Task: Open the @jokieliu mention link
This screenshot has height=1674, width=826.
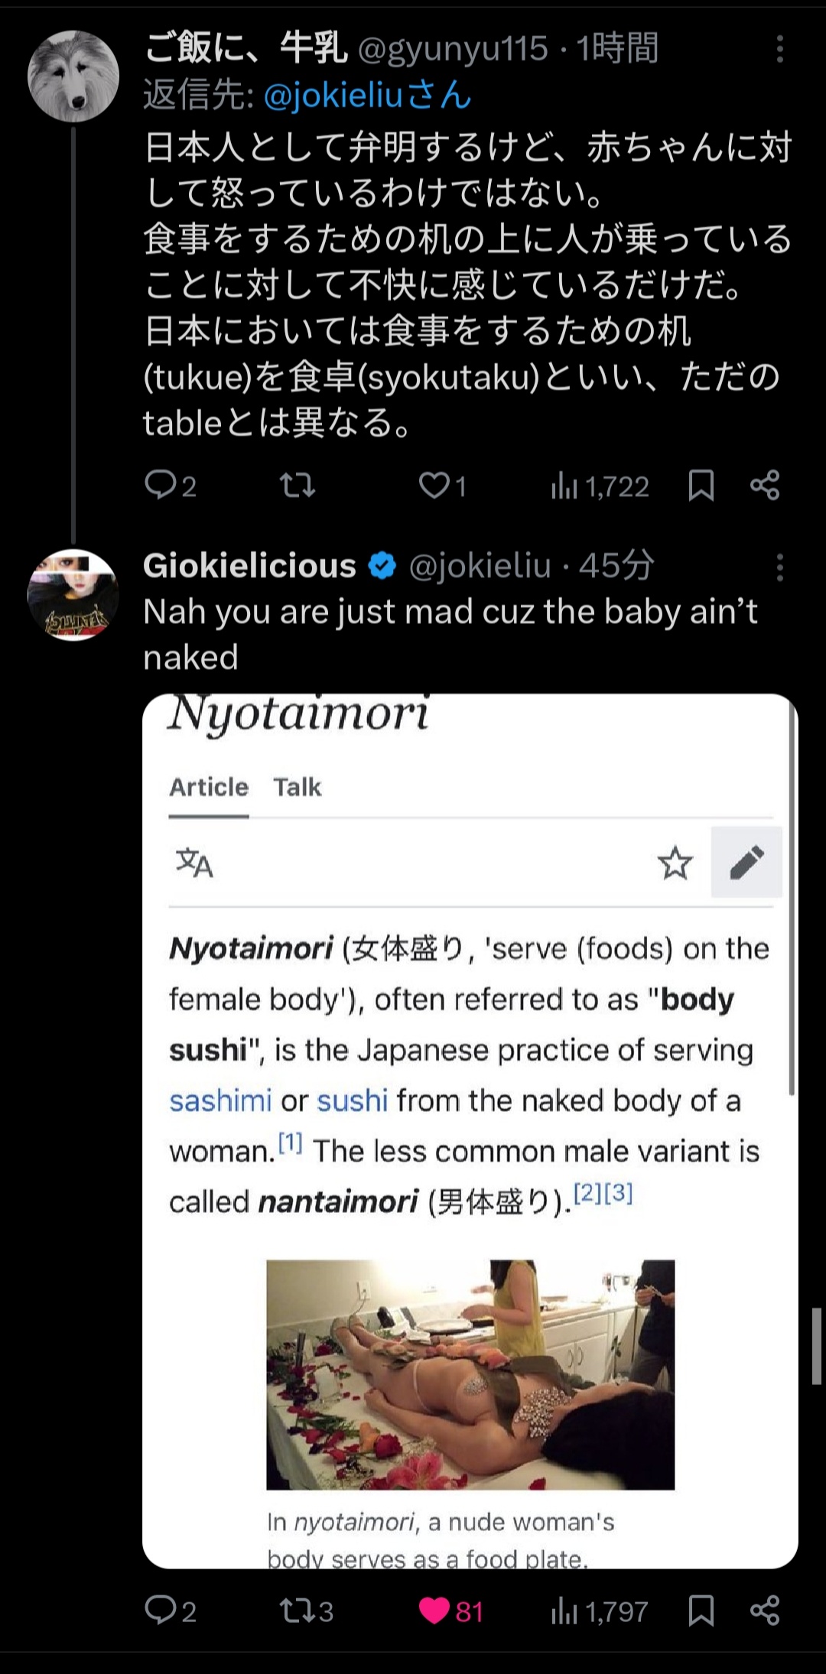Action: pos(333,96)
